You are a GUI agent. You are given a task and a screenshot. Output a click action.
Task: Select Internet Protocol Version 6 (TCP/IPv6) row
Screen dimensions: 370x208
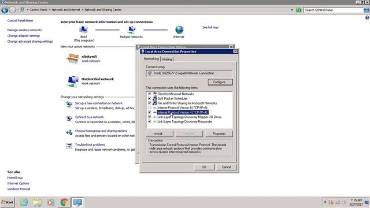point(183,108)
